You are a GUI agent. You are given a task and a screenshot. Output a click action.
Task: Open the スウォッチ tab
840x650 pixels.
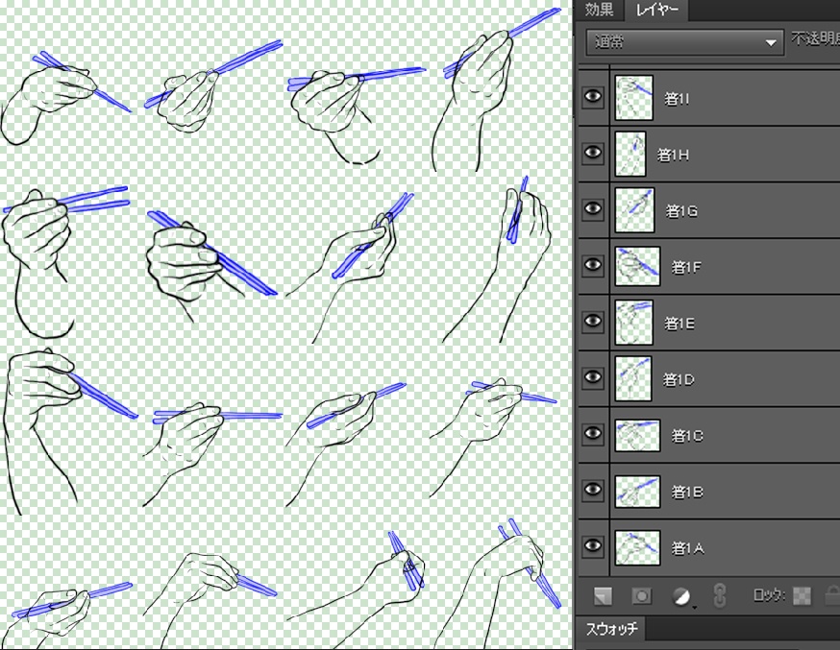tap(611, 629)
